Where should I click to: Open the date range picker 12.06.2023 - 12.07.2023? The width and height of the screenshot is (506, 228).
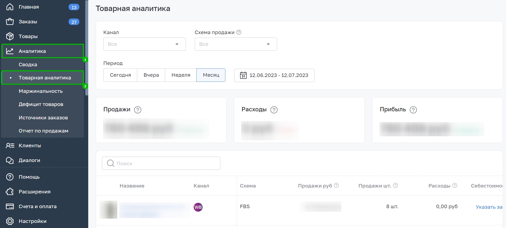coord(274,75)
